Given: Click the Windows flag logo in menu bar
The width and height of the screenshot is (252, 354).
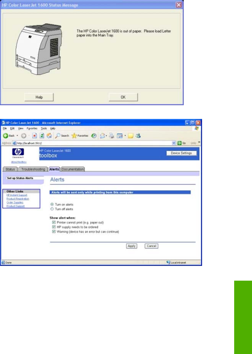Looking at the screenshot, I should click(x=196, y=128).
